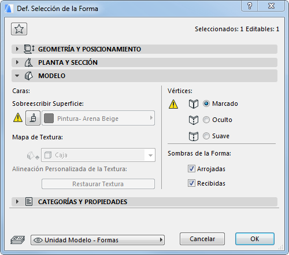The height and width of the screenshot is (255, 289).
Task: Click the warning icon beside Vértices
Action: (x=173, y=104)
